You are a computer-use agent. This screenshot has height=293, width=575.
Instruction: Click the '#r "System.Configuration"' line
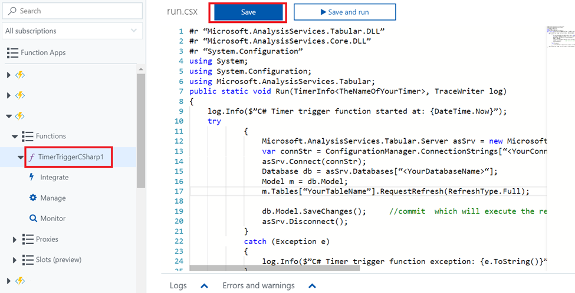(x=246, y=51)
